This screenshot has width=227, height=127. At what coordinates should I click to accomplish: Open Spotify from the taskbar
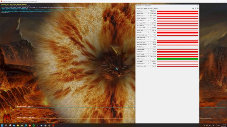coord(34,125)
